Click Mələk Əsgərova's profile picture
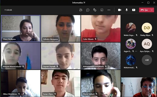Viewport: 157px width, 97px height. pyautogui.click(x=131, y=28)
